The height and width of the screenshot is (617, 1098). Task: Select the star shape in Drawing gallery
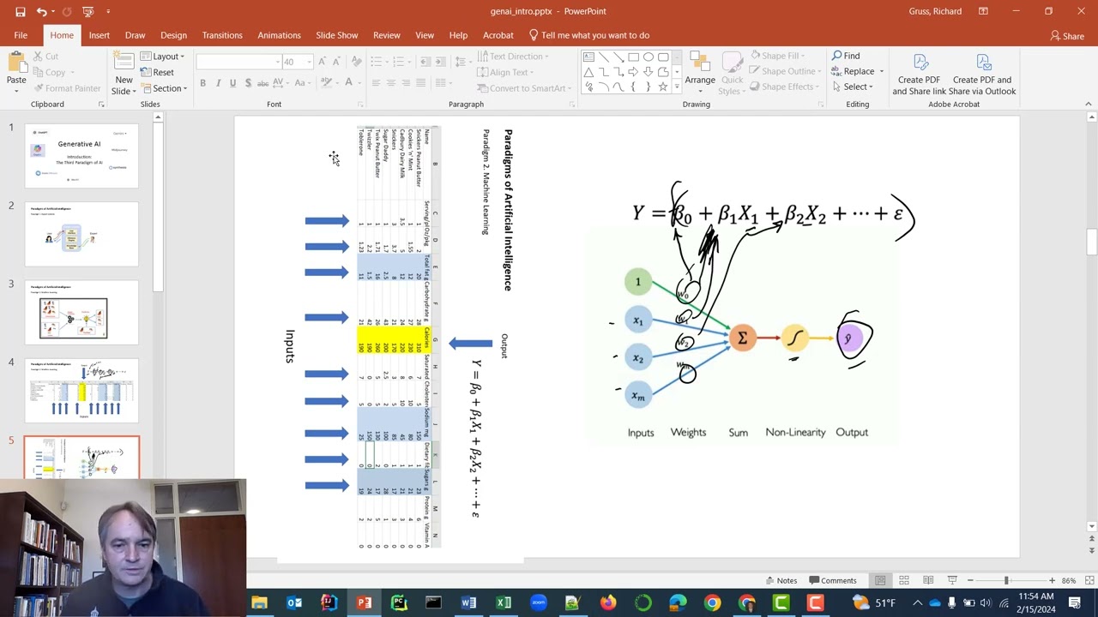tap(662, 87)
